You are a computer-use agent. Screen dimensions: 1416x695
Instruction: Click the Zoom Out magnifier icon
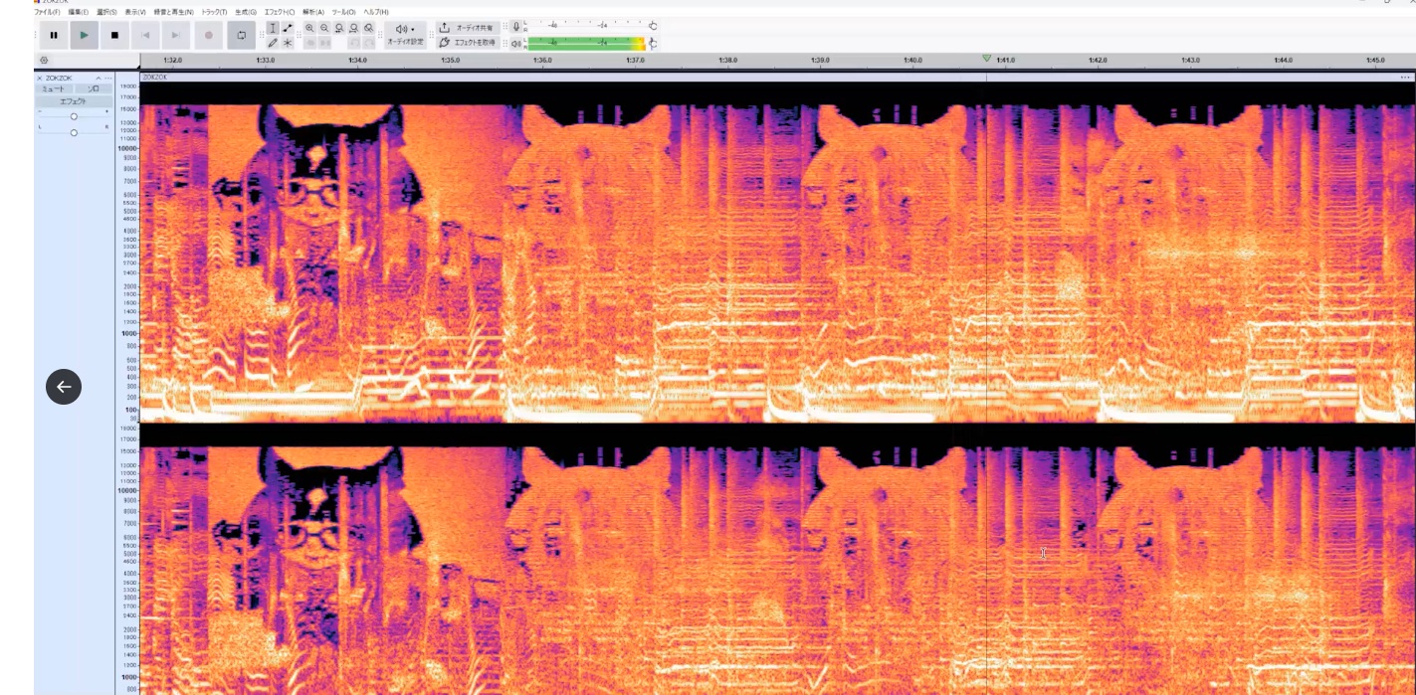pyautogui.click(x=324, y=29)
